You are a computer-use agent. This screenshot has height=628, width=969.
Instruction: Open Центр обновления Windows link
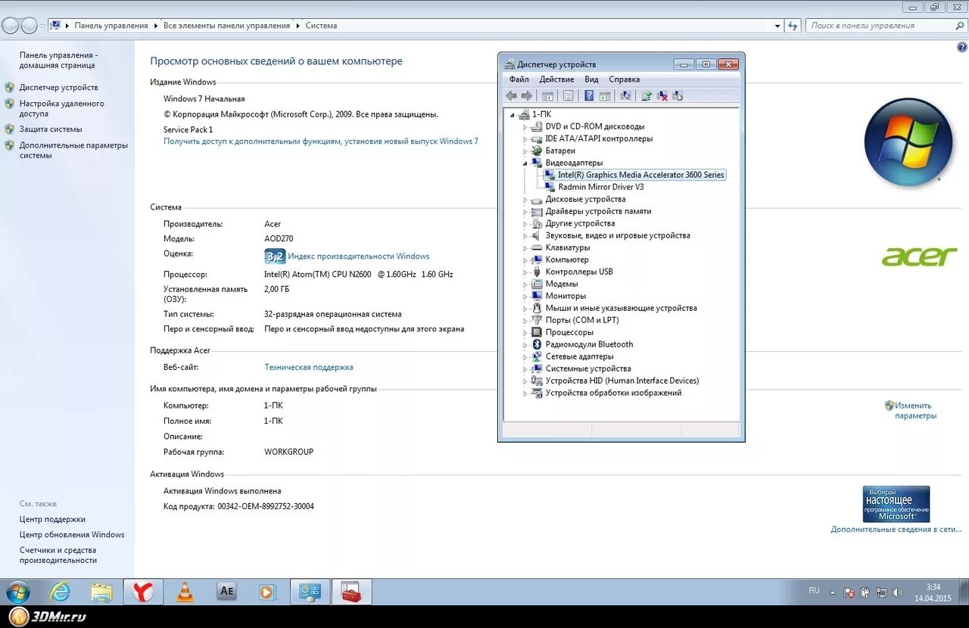[x=72, y=535]
